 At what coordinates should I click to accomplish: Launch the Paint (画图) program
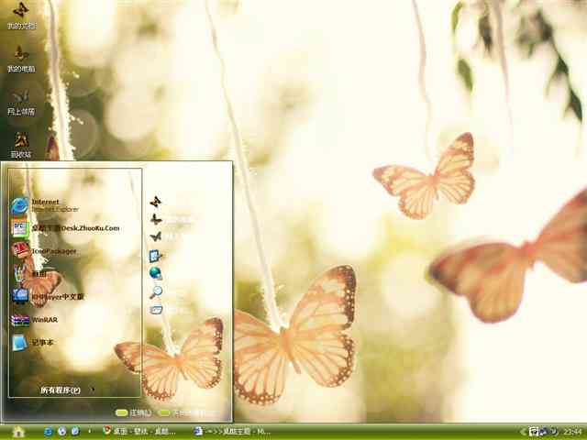tap(30, 274)
